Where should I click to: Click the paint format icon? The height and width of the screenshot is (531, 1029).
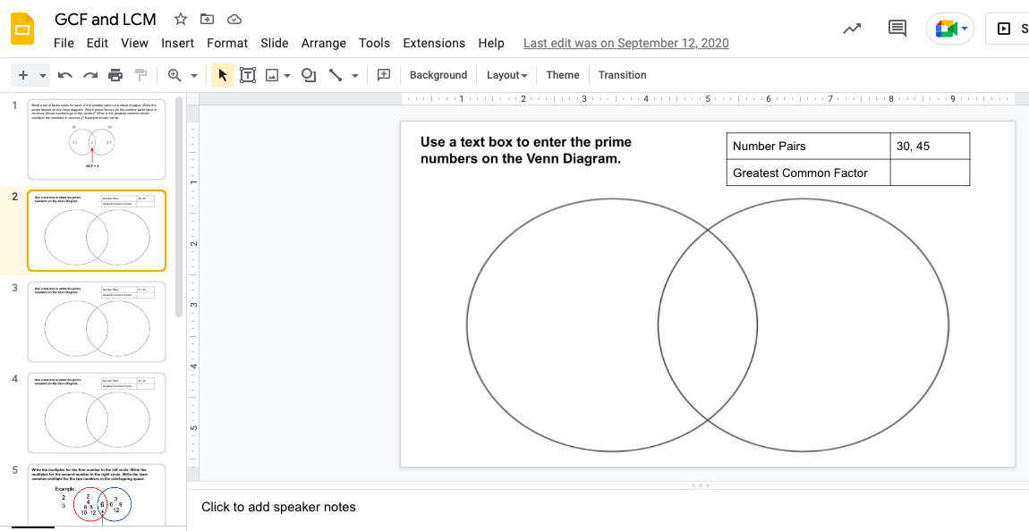click(x=140, y=75)
